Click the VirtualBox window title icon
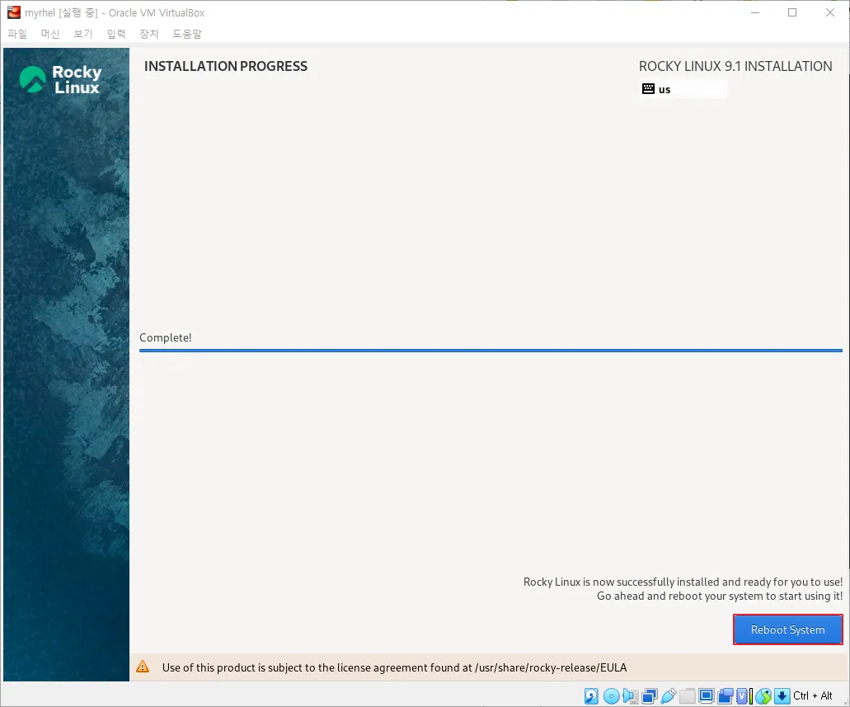 pyautogui.click(x=13, y=12)
